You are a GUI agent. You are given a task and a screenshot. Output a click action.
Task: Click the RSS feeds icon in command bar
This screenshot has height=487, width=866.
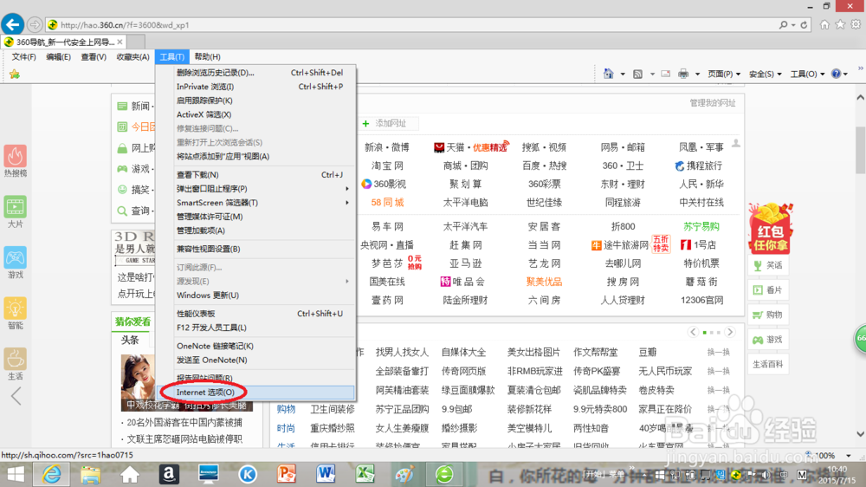point(637,74)
